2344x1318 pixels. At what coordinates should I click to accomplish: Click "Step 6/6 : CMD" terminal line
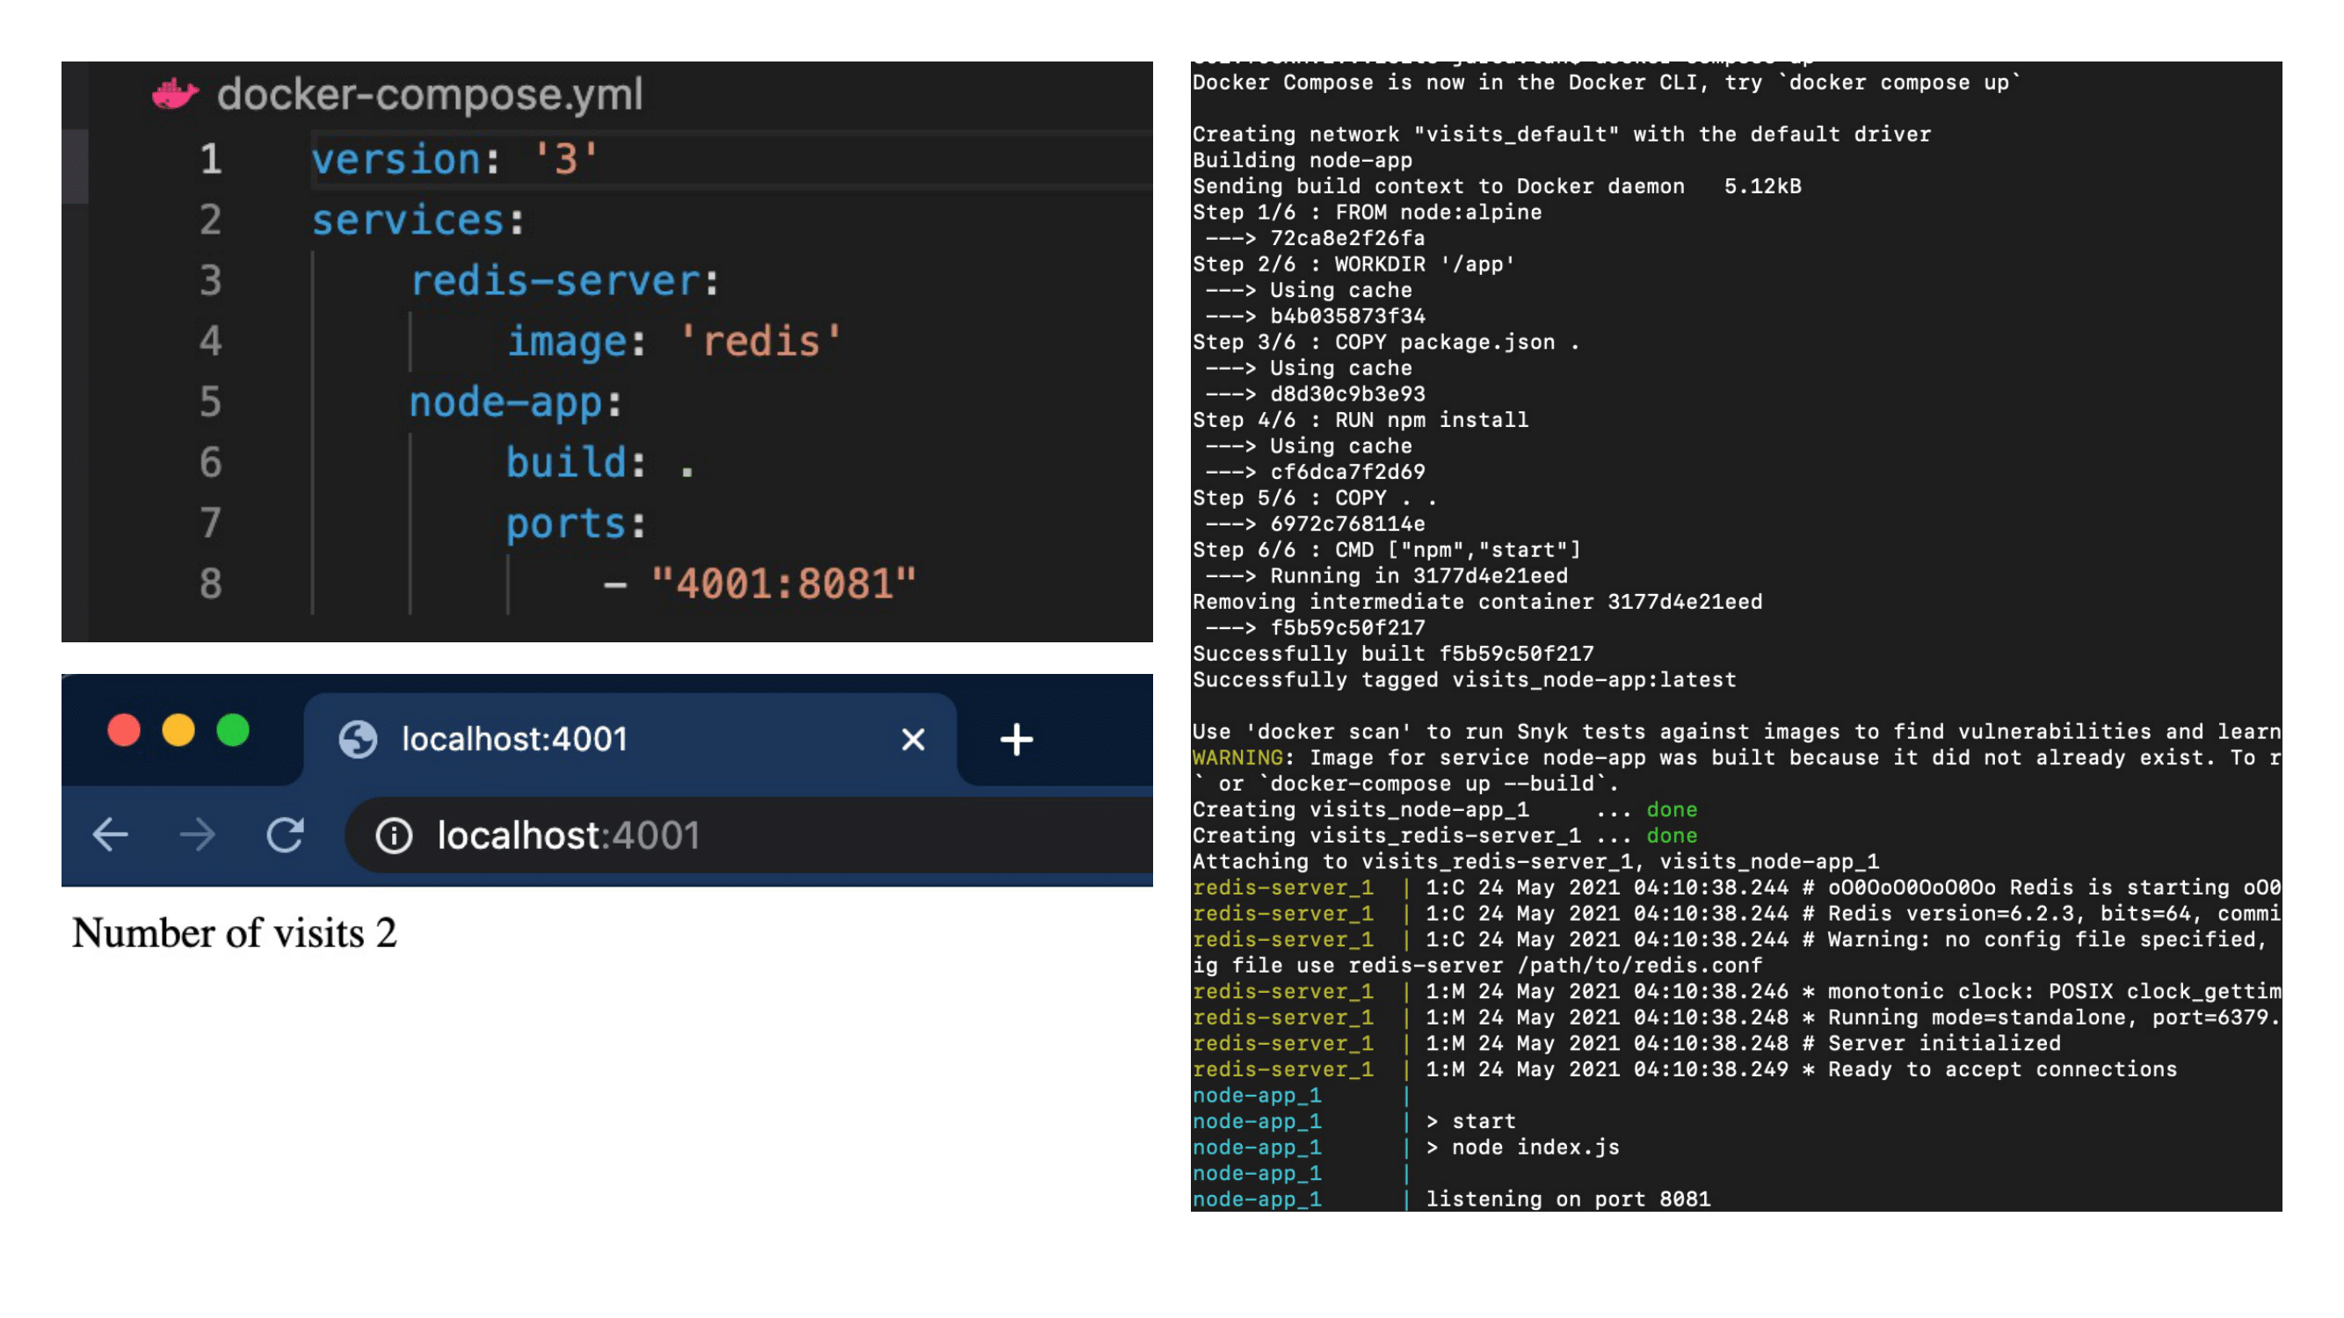pyautogui.click(x=1387, y=549)
